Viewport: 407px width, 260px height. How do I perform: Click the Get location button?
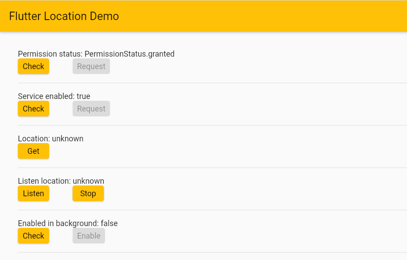click(34, 151)
